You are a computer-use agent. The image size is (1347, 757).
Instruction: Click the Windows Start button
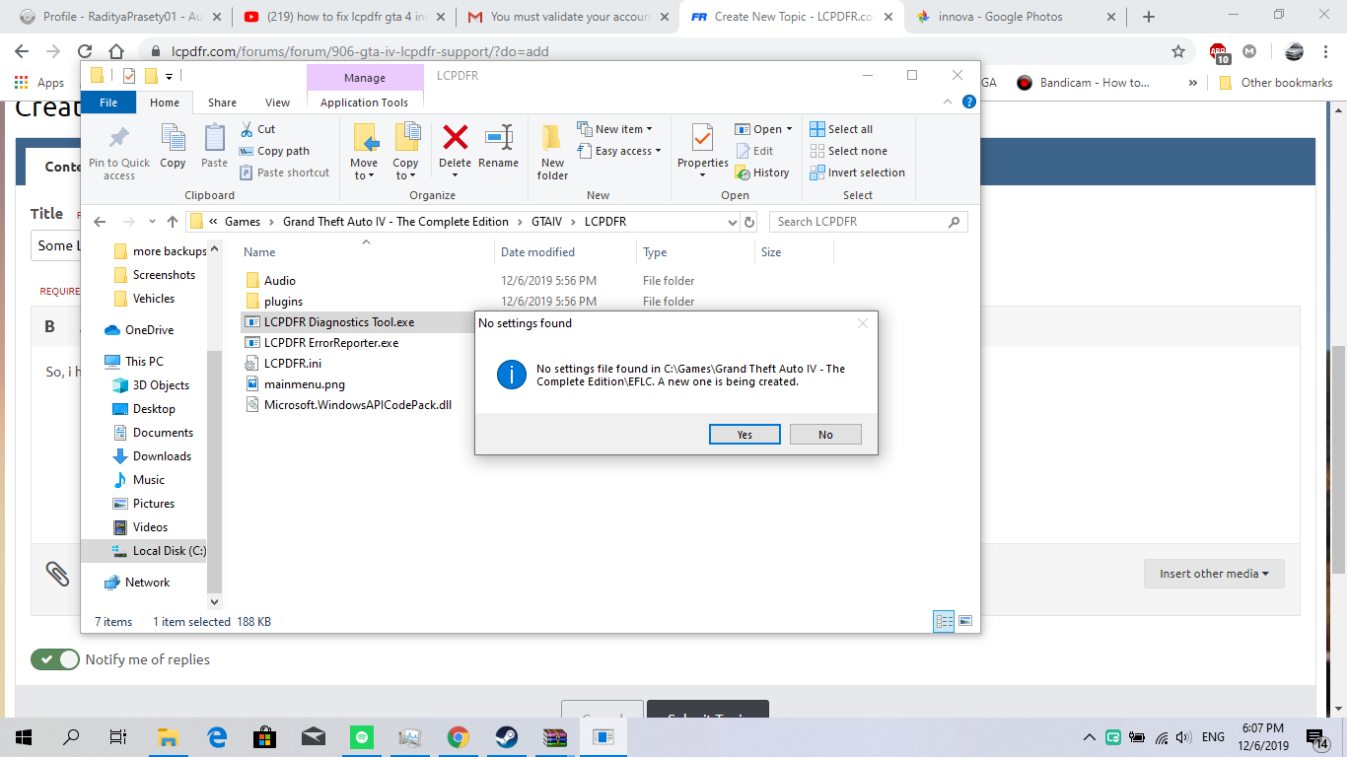pyautogui.click(x=24, y=736)
